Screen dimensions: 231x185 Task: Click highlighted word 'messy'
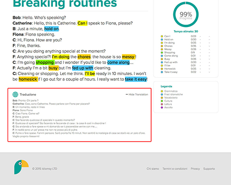128,57
